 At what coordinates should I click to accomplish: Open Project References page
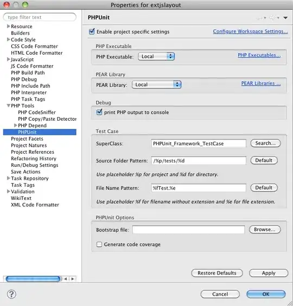(33, 152)
